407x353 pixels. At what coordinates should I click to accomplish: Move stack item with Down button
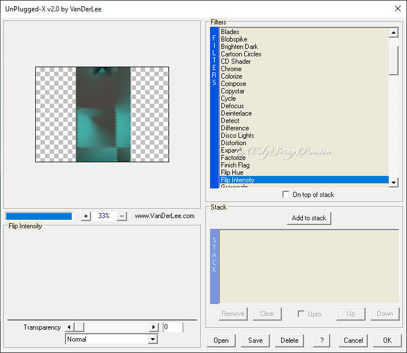(x=385, y=314)
